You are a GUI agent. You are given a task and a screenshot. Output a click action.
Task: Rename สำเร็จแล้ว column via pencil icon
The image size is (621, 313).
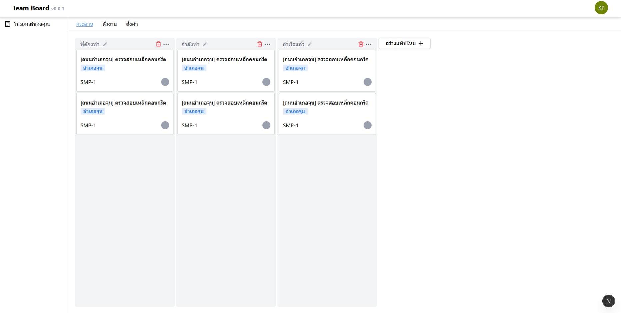(310, 44)
